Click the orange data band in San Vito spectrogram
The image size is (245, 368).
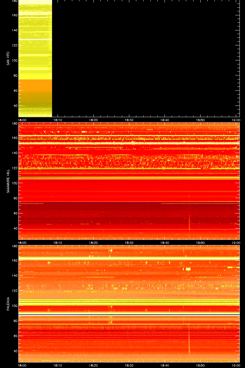(x=35, y=86)
